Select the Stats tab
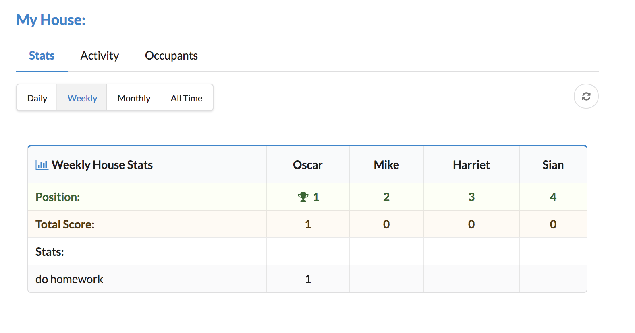635x333 pixels. click(42, 55)
